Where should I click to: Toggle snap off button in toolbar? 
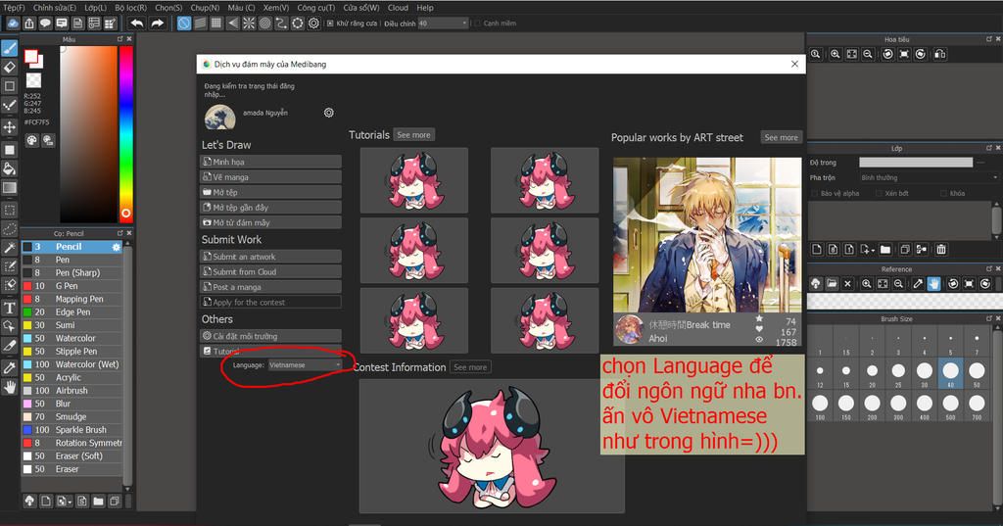pos(184,24)
